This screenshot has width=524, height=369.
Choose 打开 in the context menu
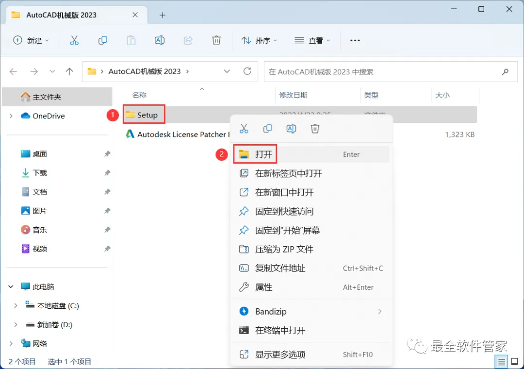[x=311, y=154]
